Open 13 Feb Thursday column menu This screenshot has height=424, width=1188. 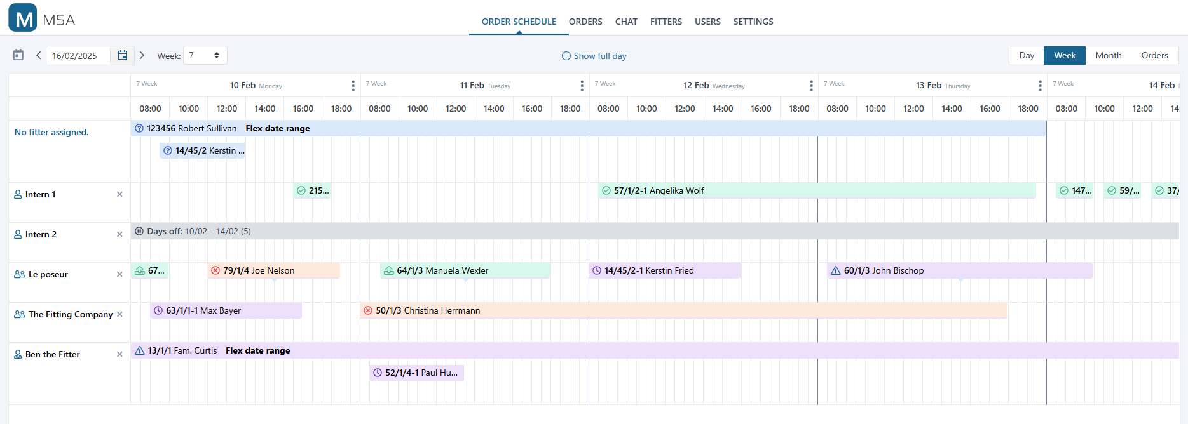pyautogui.click(x=1040, y=86)
